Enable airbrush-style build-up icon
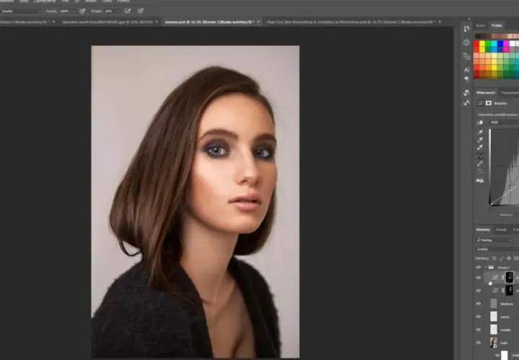 point(128,12)
